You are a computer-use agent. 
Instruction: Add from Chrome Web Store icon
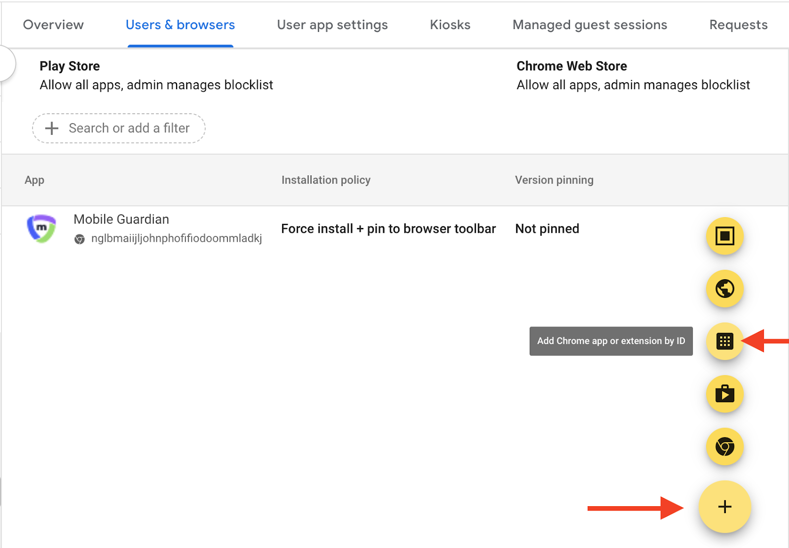pyautogui.click(x=724, y=447)
